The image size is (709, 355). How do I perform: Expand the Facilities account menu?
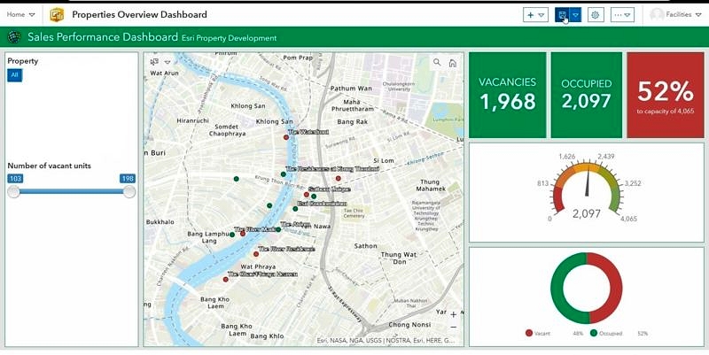point(683,15)
